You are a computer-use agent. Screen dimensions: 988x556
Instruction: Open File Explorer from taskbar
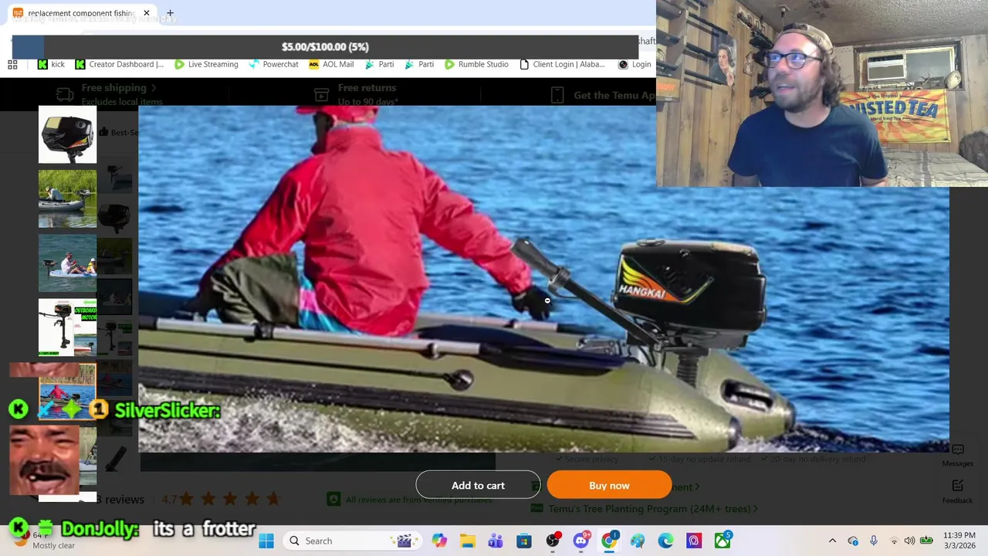click(x=468, y=541)
